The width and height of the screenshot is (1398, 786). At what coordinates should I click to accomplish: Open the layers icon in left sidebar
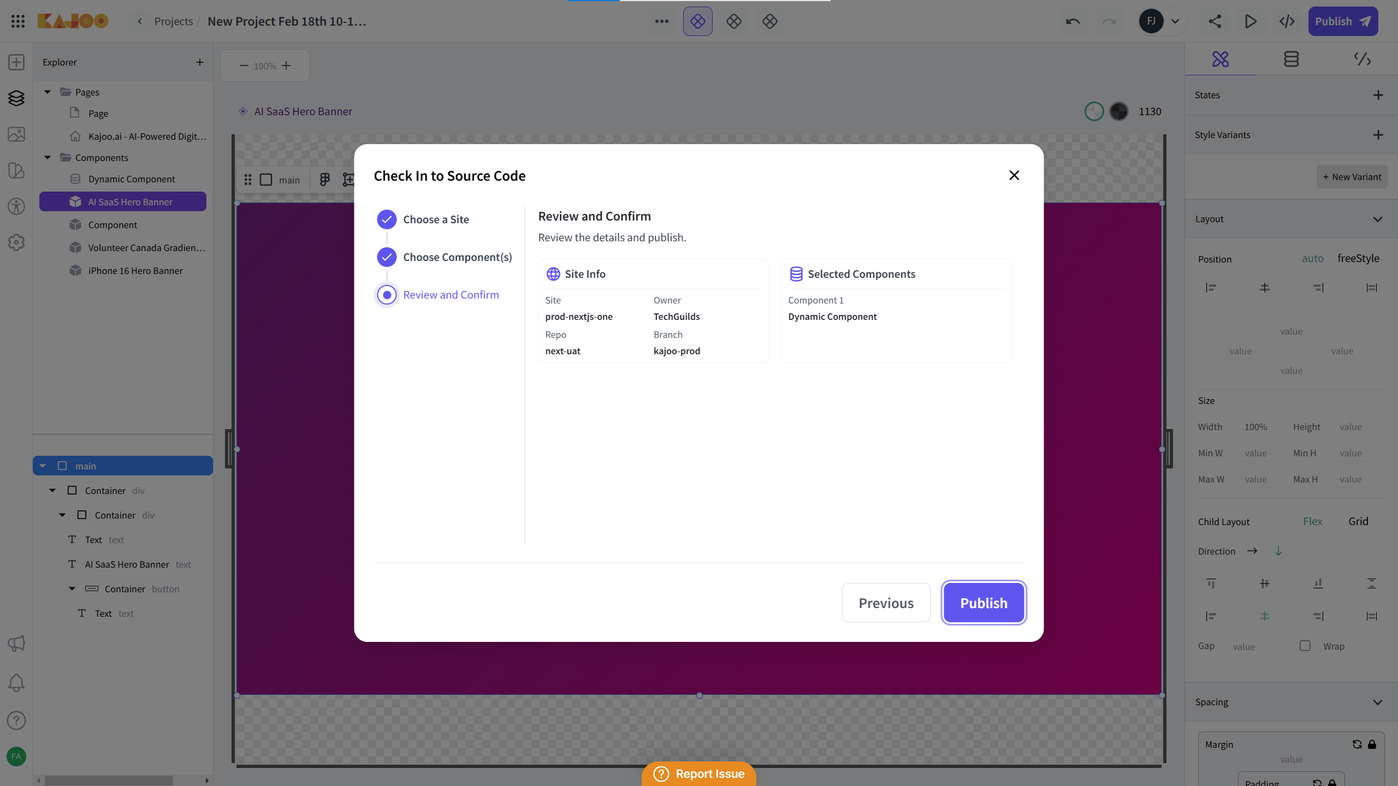[16, 98]
